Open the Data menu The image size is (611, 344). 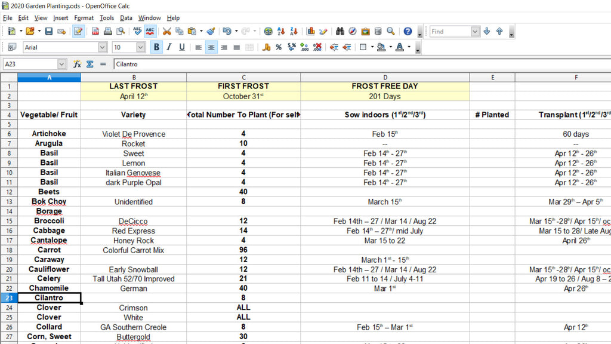[x=126, y=18]
